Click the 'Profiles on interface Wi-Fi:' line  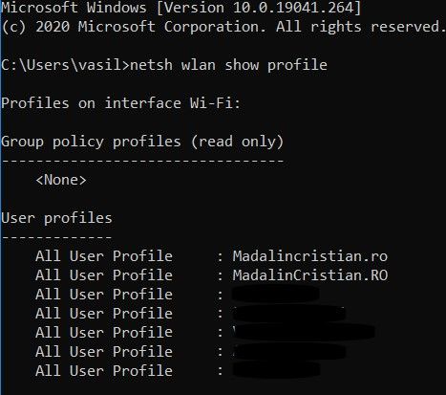coord(120,103)
